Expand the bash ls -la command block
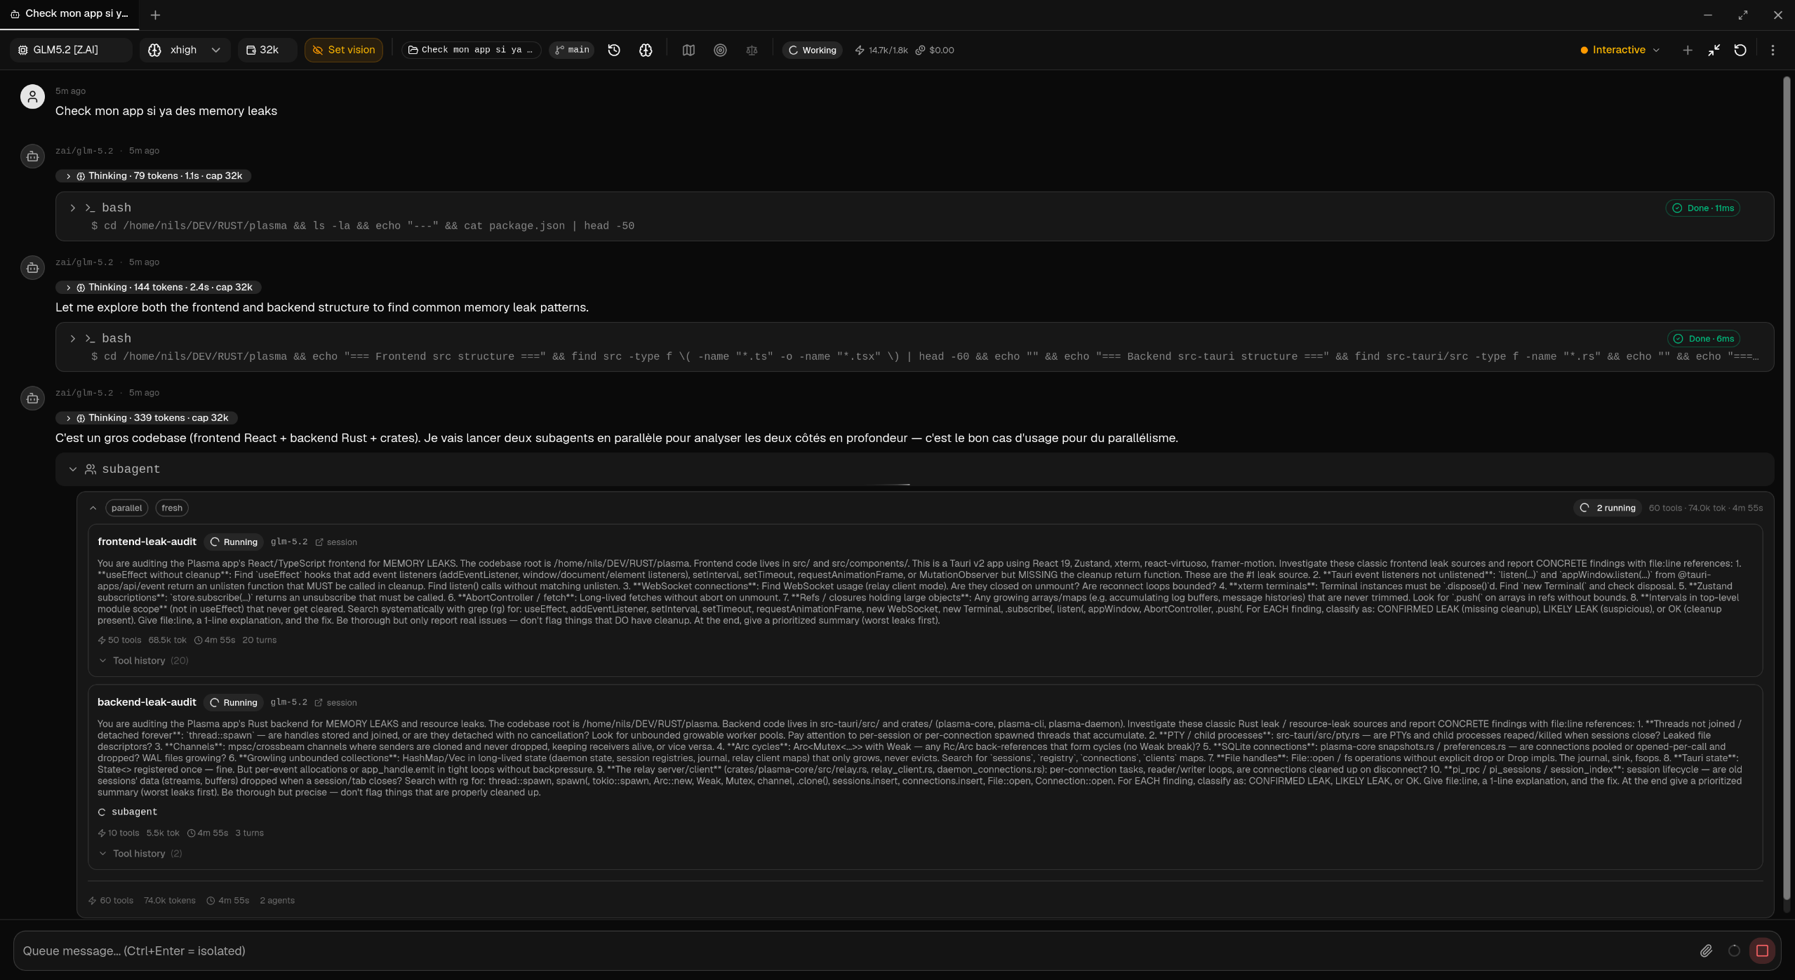Viewport: 1795px width, 980px height. point(914,216)
